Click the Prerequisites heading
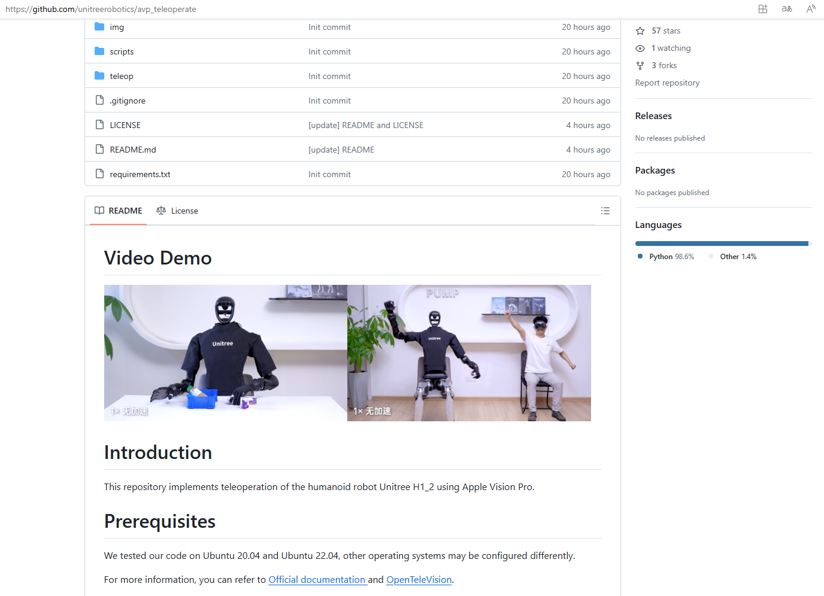The width and height of the screenshot is (824, 596). click(160, 521)
